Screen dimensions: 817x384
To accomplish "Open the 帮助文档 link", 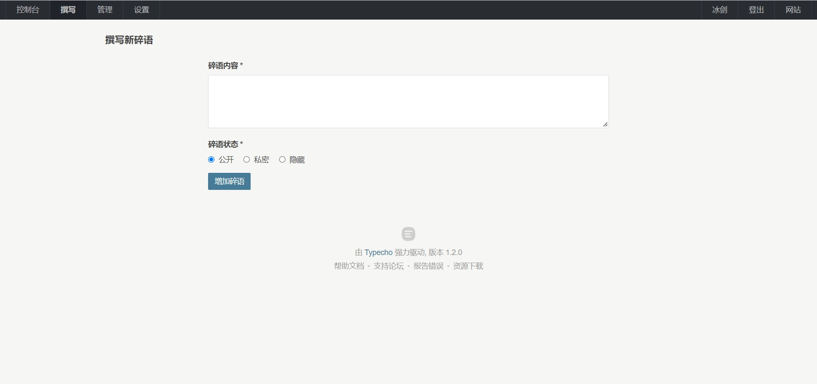I will [x=349, y=266].
